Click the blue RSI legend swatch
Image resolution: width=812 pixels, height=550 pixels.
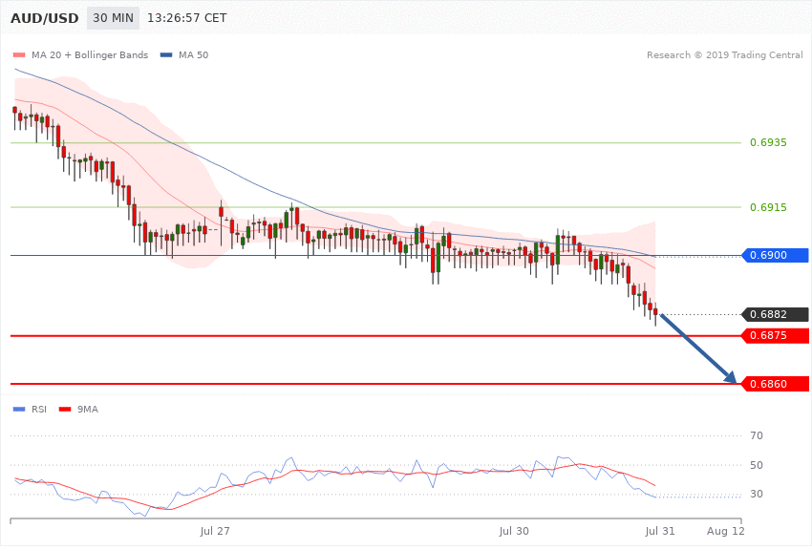19,410
